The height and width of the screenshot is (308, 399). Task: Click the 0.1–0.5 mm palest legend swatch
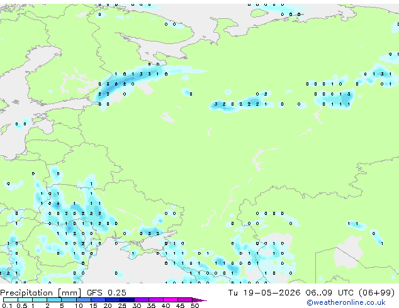[x=11, y=300]
